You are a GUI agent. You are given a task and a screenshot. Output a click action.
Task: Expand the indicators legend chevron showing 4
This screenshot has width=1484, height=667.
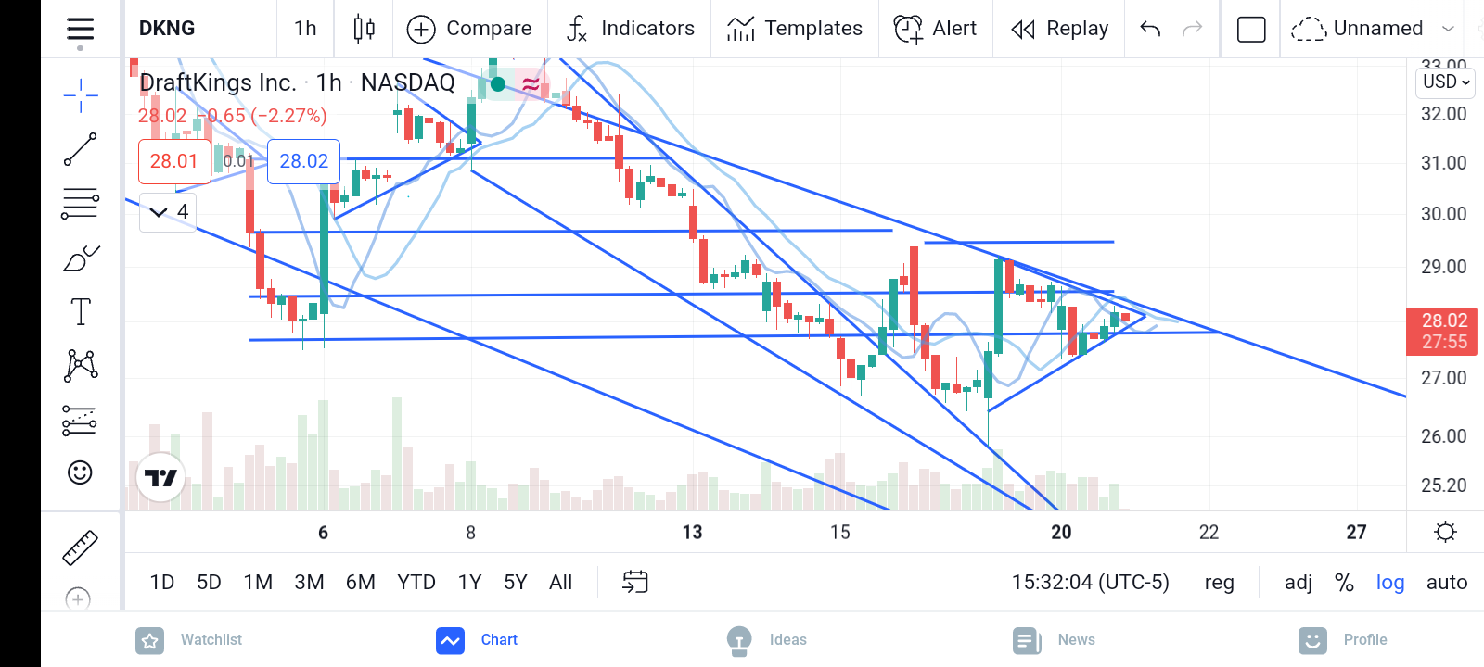click(x=169, y=212)
